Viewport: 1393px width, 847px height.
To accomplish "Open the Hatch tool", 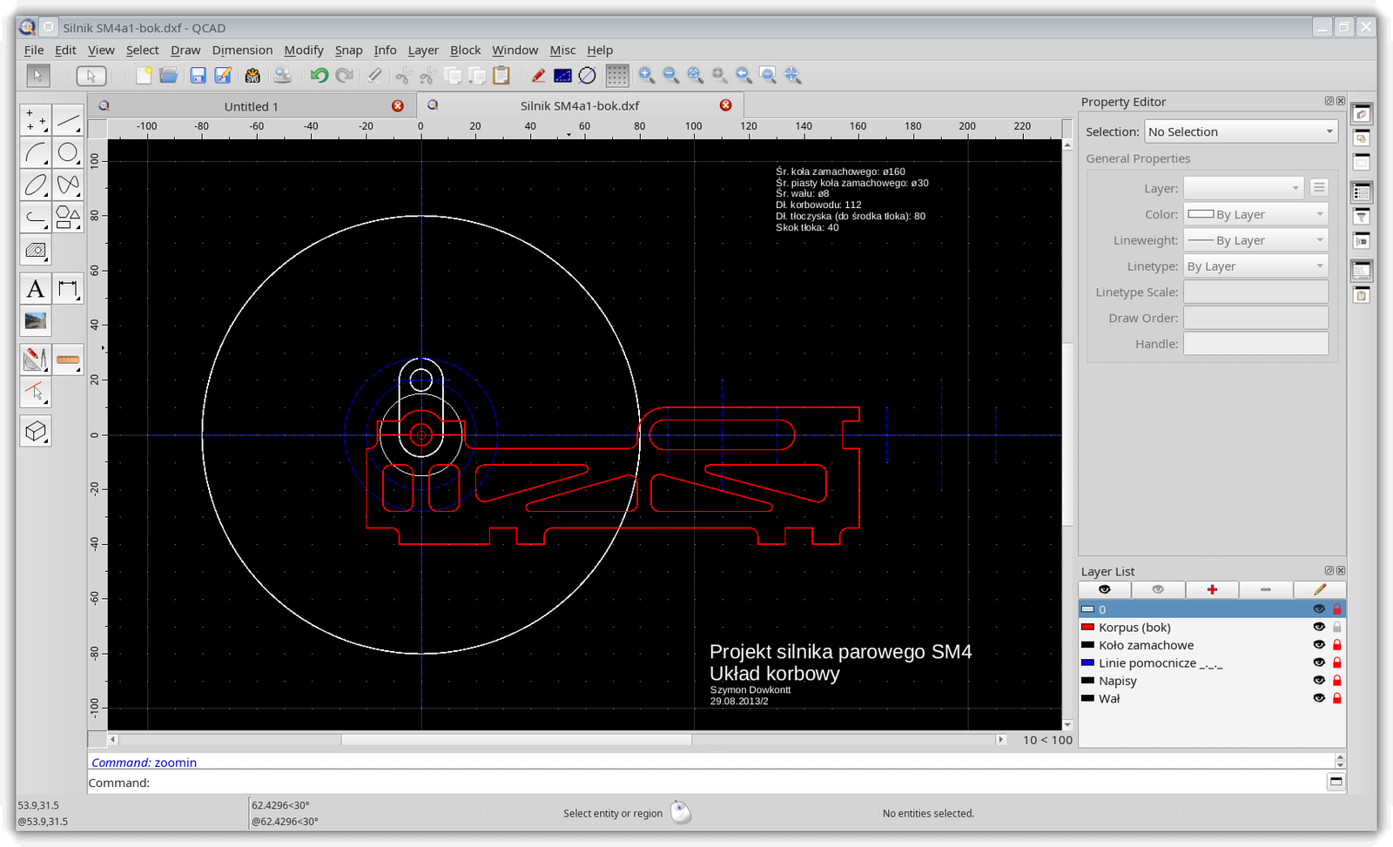I will click(x=36, y=251).
